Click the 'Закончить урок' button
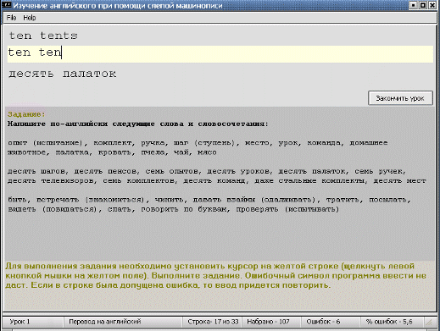Screen dimensions: 440x331 [400, 98]
